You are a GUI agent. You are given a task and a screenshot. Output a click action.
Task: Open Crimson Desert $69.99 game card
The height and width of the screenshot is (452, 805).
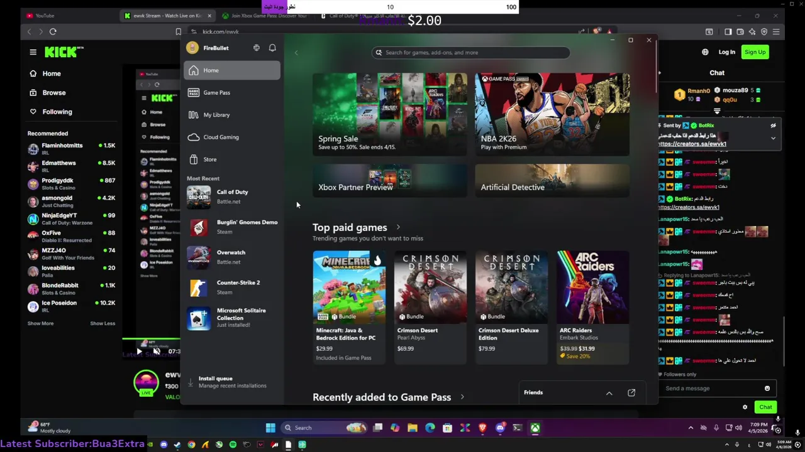[x=430, y=307]
